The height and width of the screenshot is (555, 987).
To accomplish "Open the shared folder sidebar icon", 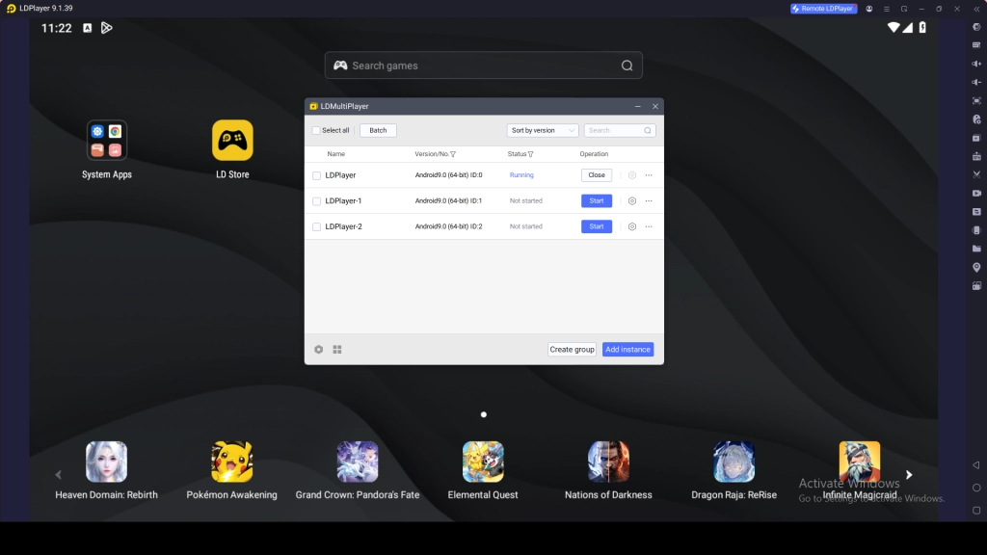I will 976,249.
